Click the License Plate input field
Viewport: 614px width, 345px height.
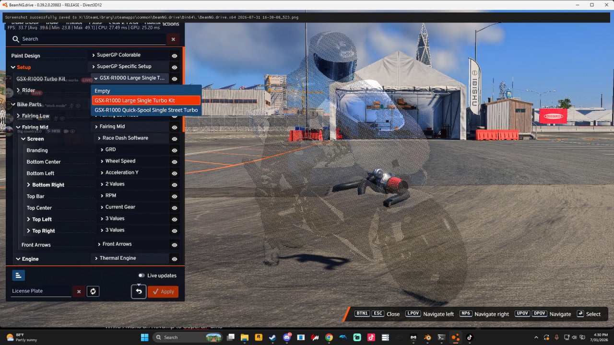coord(41,291)
